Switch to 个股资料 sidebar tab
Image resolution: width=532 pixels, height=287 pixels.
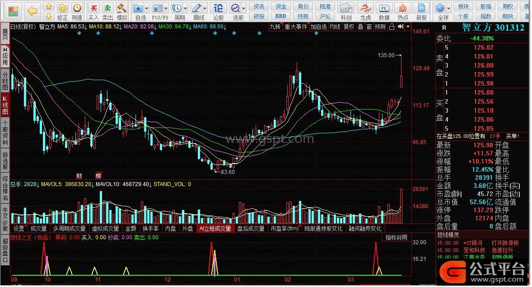[5, 133]
